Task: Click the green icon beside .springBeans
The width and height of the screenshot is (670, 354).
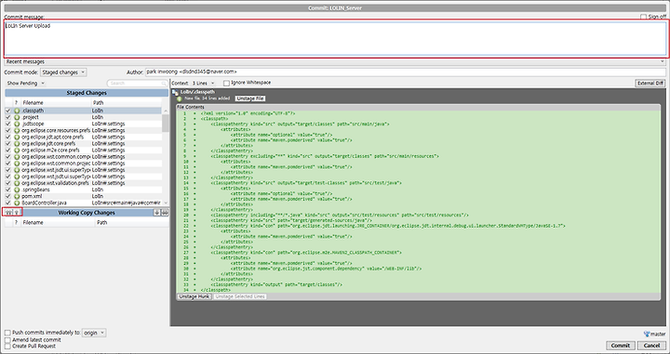Action: pos(17,190)
